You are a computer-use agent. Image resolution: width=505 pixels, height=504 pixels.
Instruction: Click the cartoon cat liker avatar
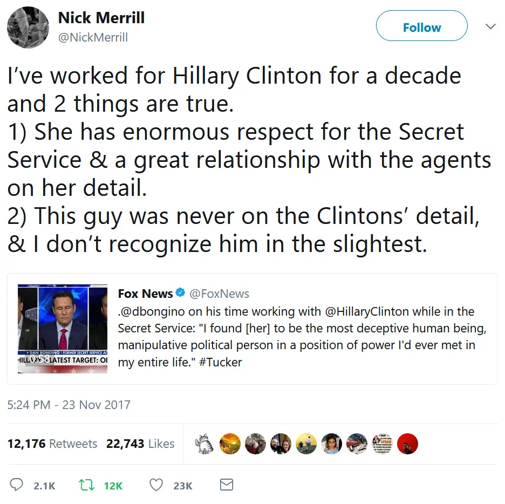(204, 444)
